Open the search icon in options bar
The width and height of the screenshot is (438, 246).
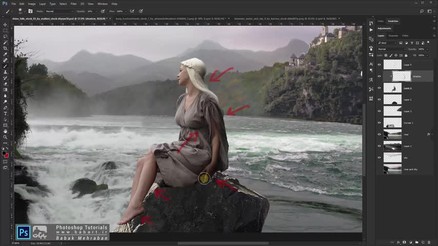coord(422,11)
